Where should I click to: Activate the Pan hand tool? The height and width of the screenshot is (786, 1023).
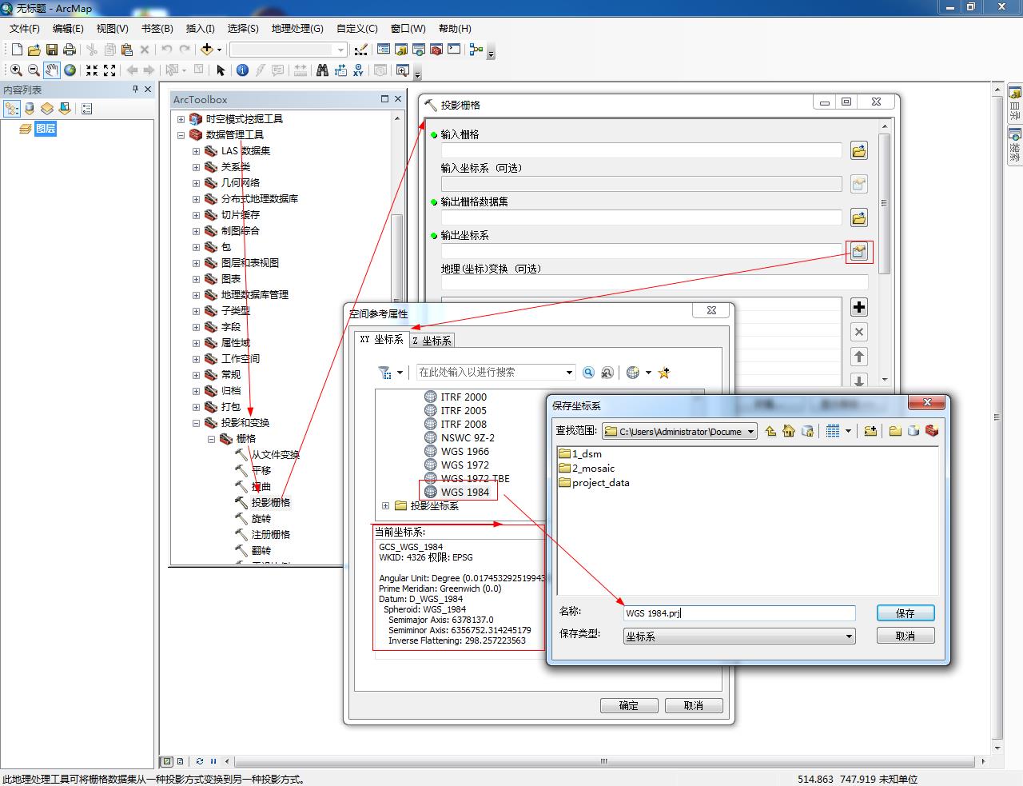click(x=52, y=70)
